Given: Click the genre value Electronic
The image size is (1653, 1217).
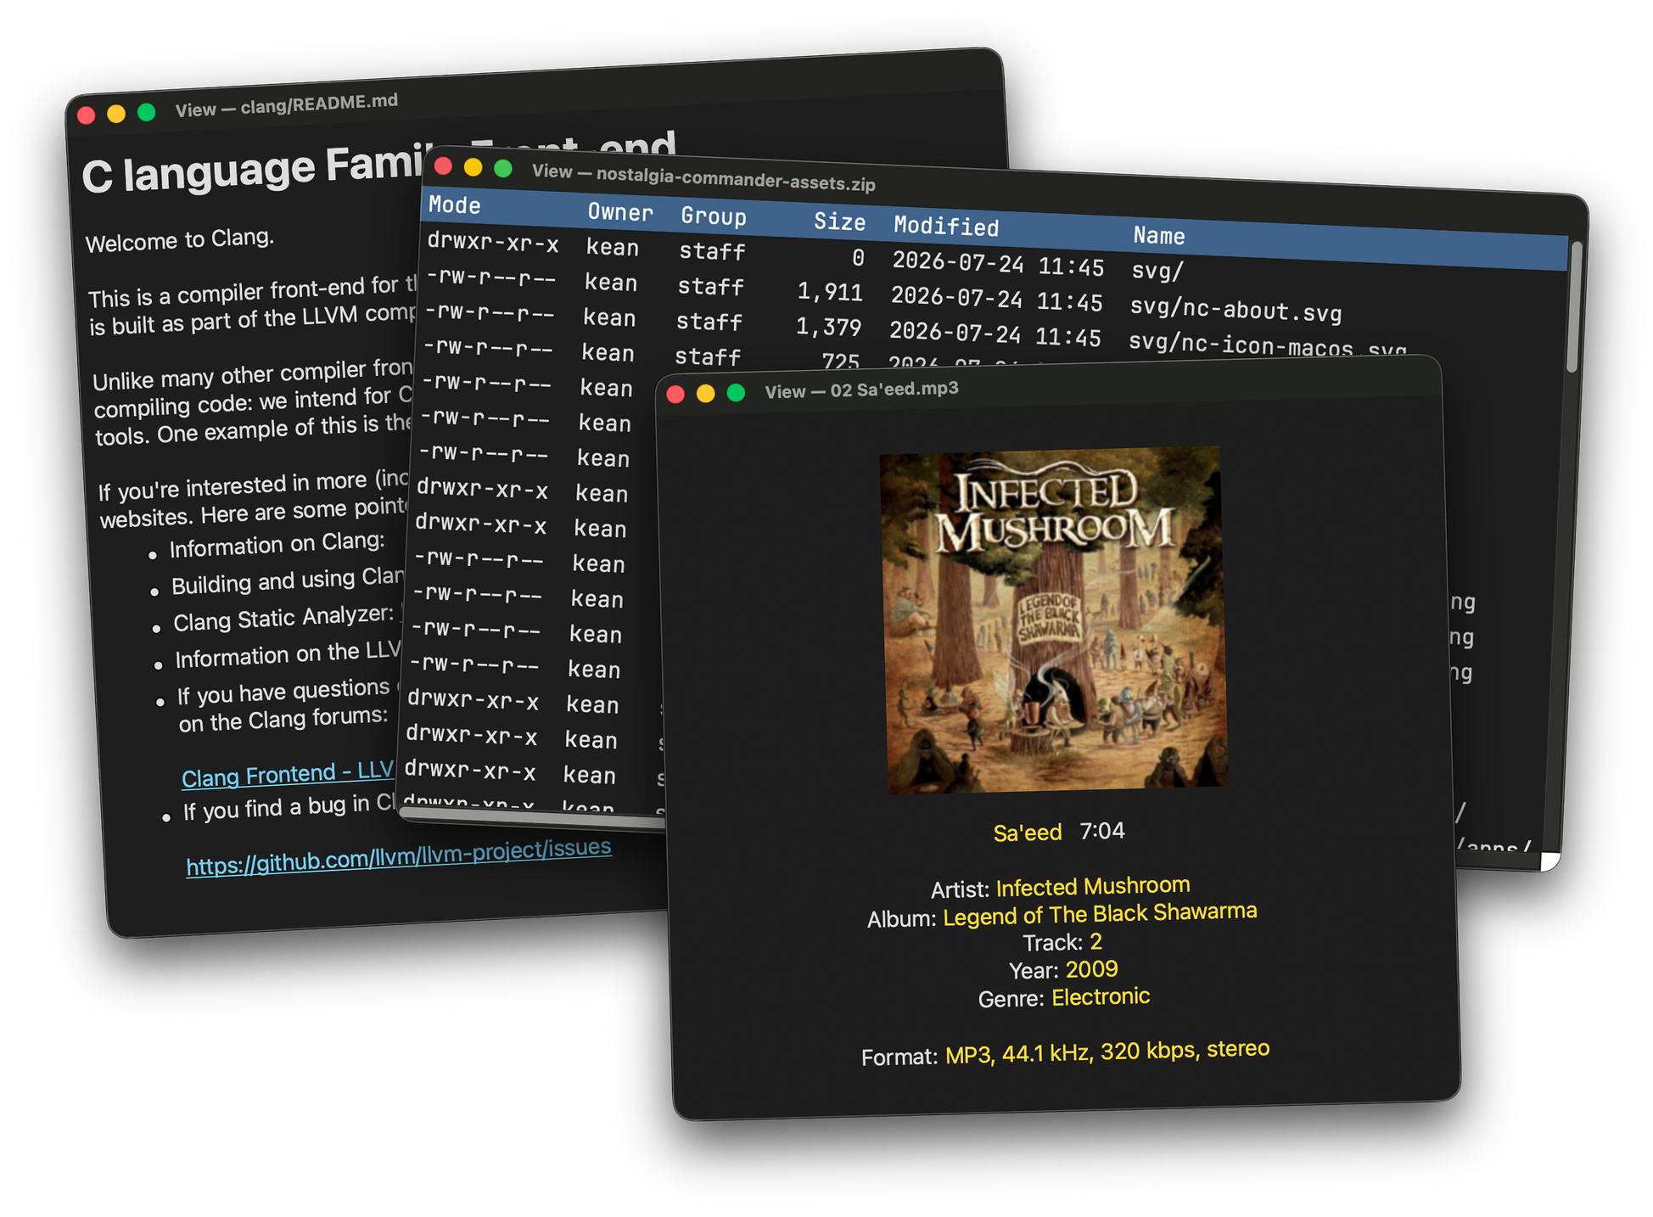Looking at the screenshot, I should point(1101,996).
